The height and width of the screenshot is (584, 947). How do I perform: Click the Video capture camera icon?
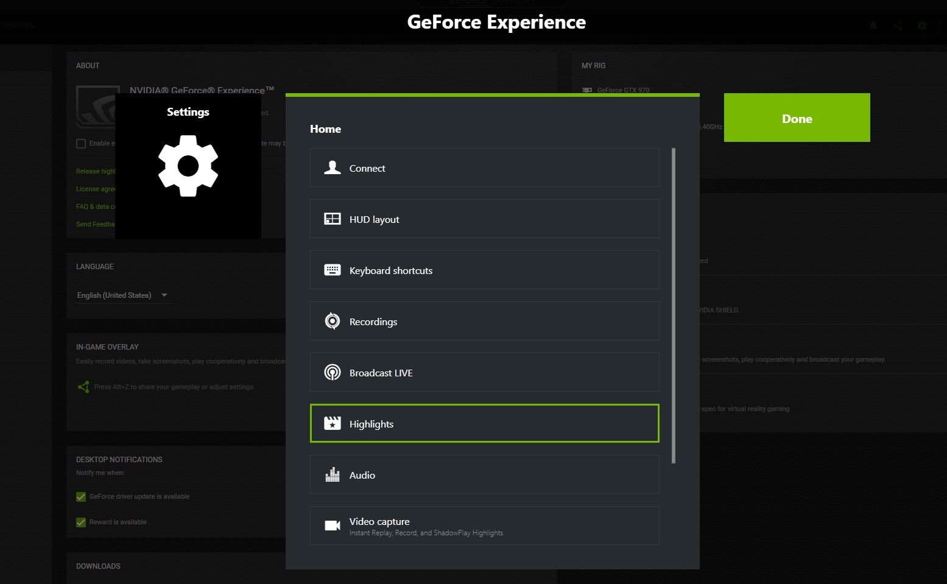[332, 526]
